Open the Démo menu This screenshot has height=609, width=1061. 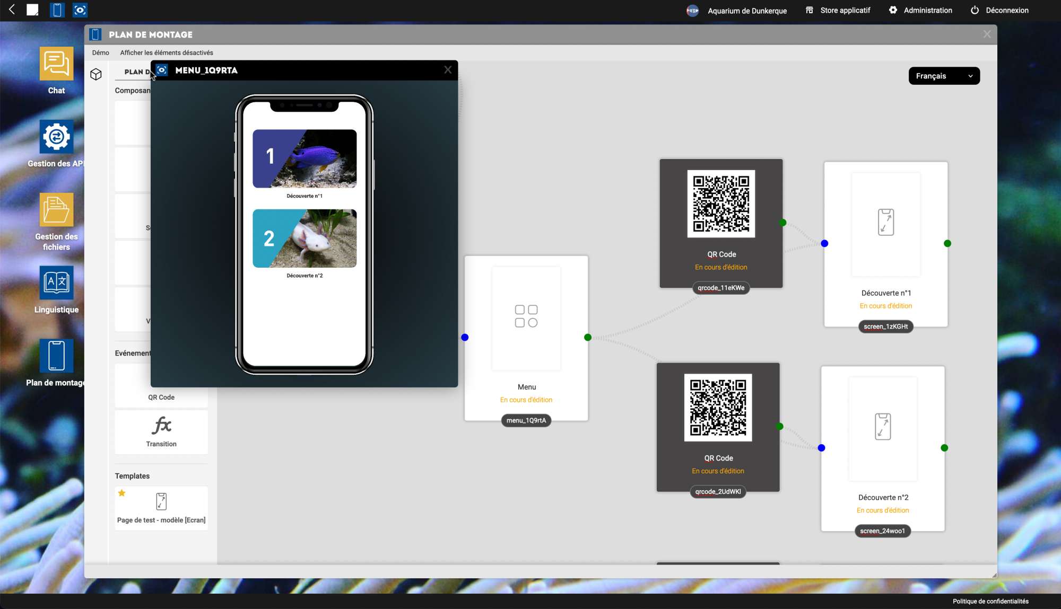[100, 52]
